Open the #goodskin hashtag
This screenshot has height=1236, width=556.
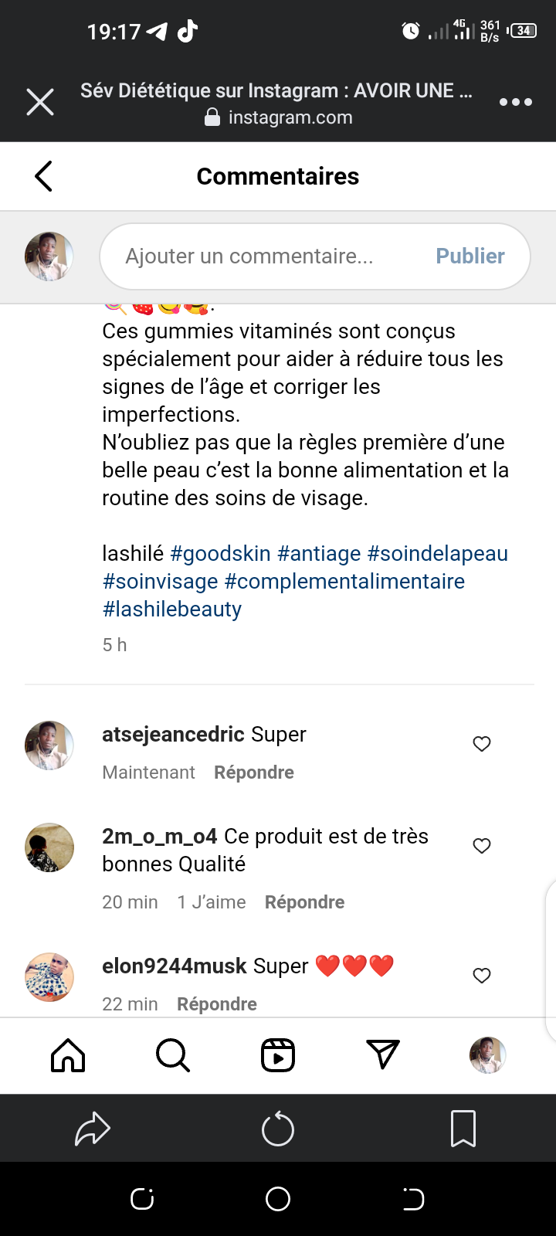[x=220, y=554]
